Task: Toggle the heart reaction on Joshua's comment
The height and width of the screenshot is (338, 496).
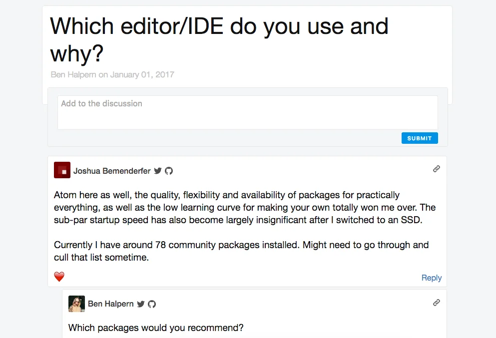Action: point(59,276)
